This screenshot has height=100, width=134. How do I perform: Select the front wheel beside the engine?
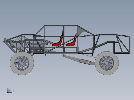point(22,63)
